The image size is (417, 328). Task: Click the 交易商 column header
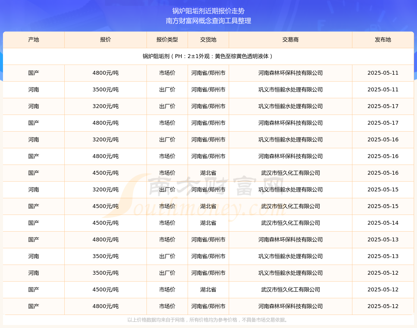tap(290, 40)
